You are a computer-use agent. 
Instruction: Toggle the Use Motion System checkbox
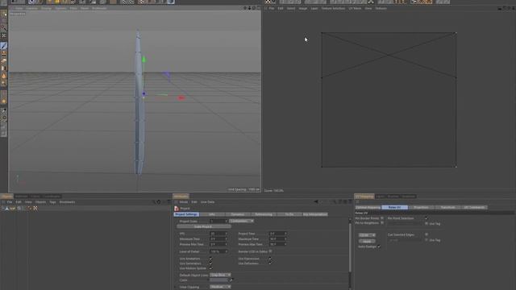210,268
